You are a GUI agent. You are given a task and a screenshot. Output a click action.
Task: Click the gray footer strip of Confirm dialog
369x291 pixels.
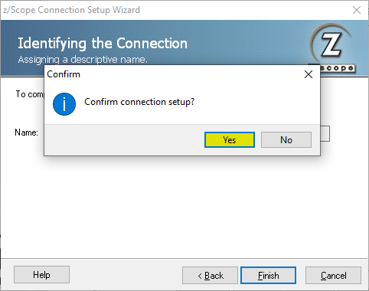(182, 140)
